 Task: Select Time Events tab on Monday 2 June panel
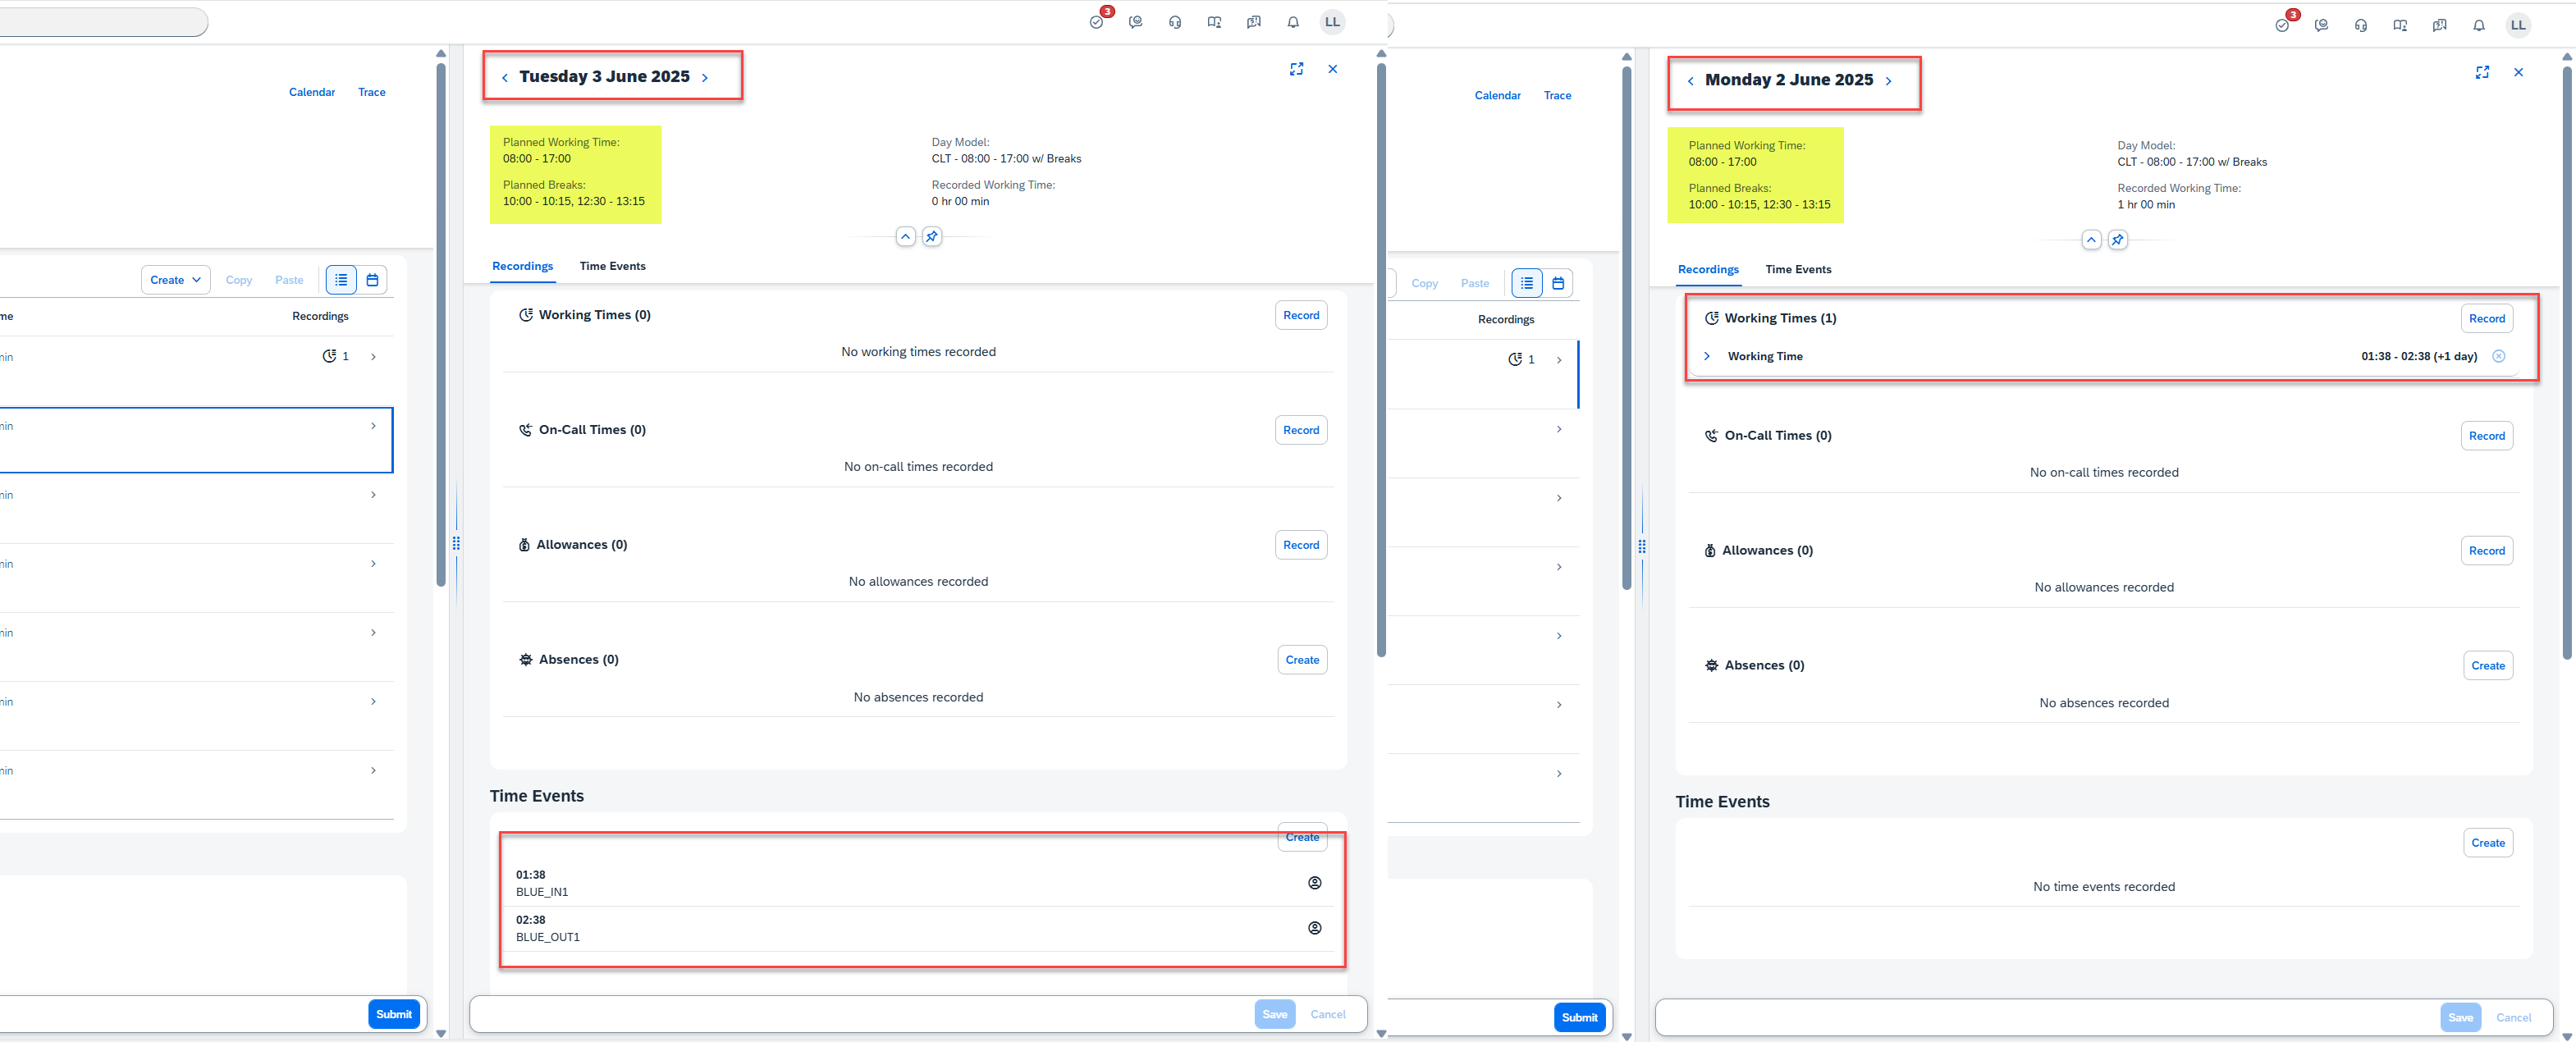[1798, 270]
